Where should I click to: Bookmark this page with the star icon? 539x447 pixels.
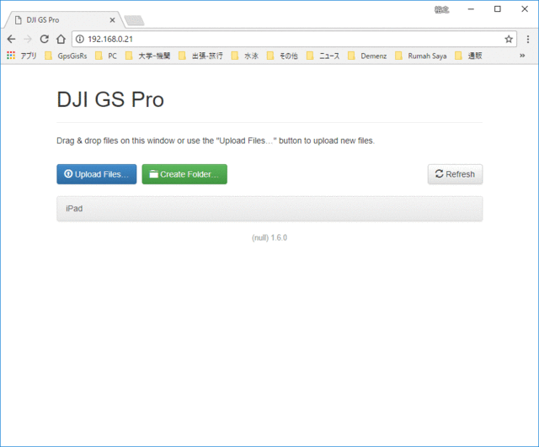click(x=509, y=40)
